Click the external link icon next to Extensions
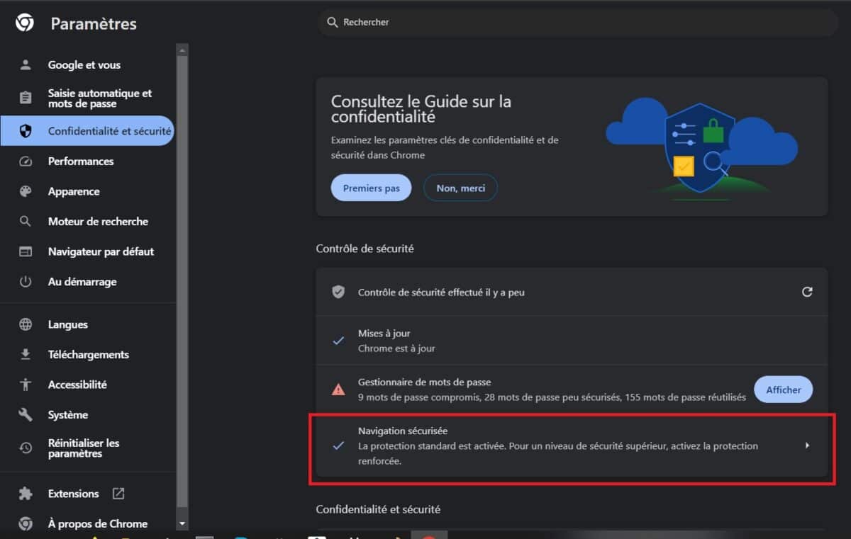Screen dimensions: 851x539 (118, 494)
